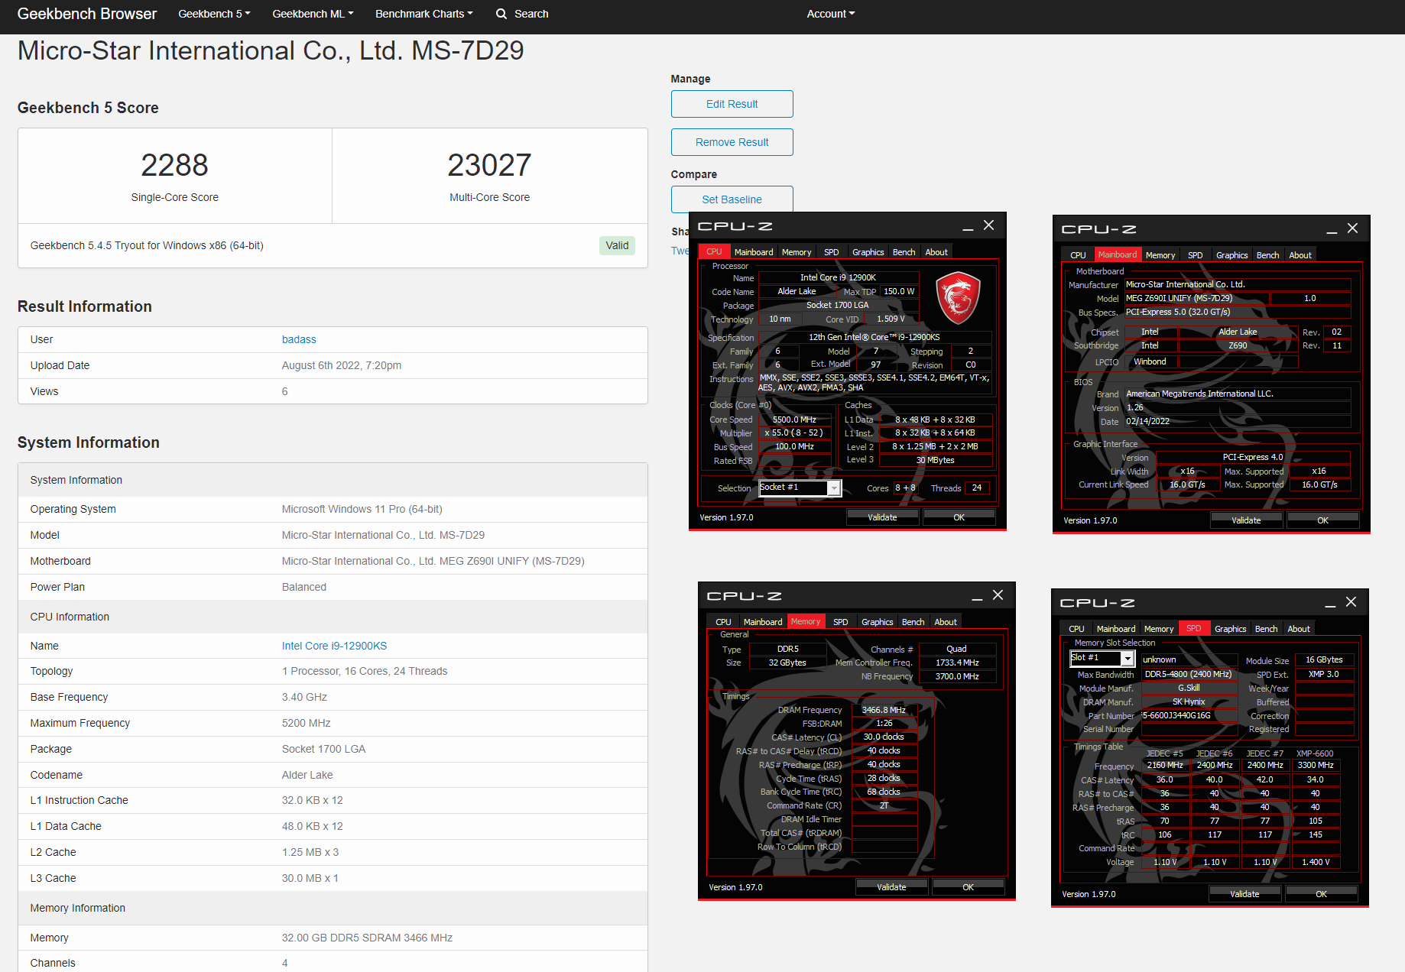Viewport: 1405px width, 972px height.
Task: Close the CPU-Z CPU tab window
Action: tap(988, 225)
